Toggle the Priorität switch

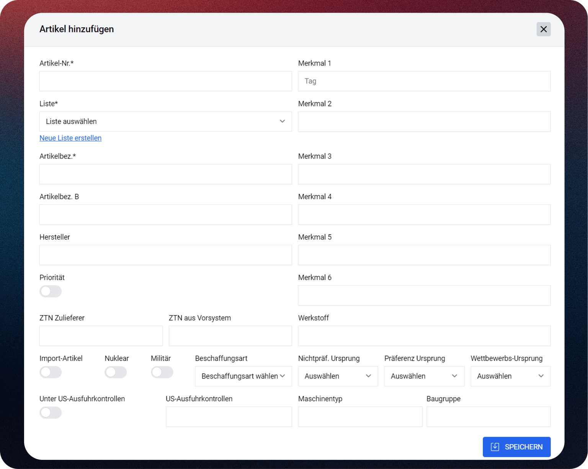51,291
